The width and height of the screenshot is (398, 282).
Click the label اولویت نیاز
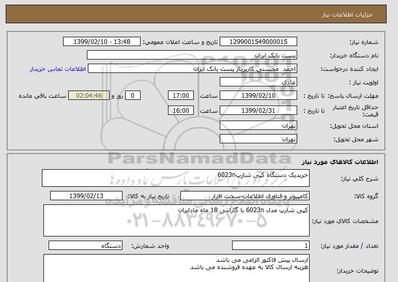363,82
